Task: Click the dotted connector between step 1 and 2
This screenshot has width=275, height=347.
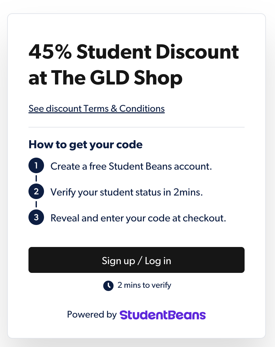Action: pyautogui.click(x=36, y=178)
